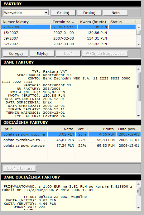Select invoice row 62/2007

click(68, 44)
